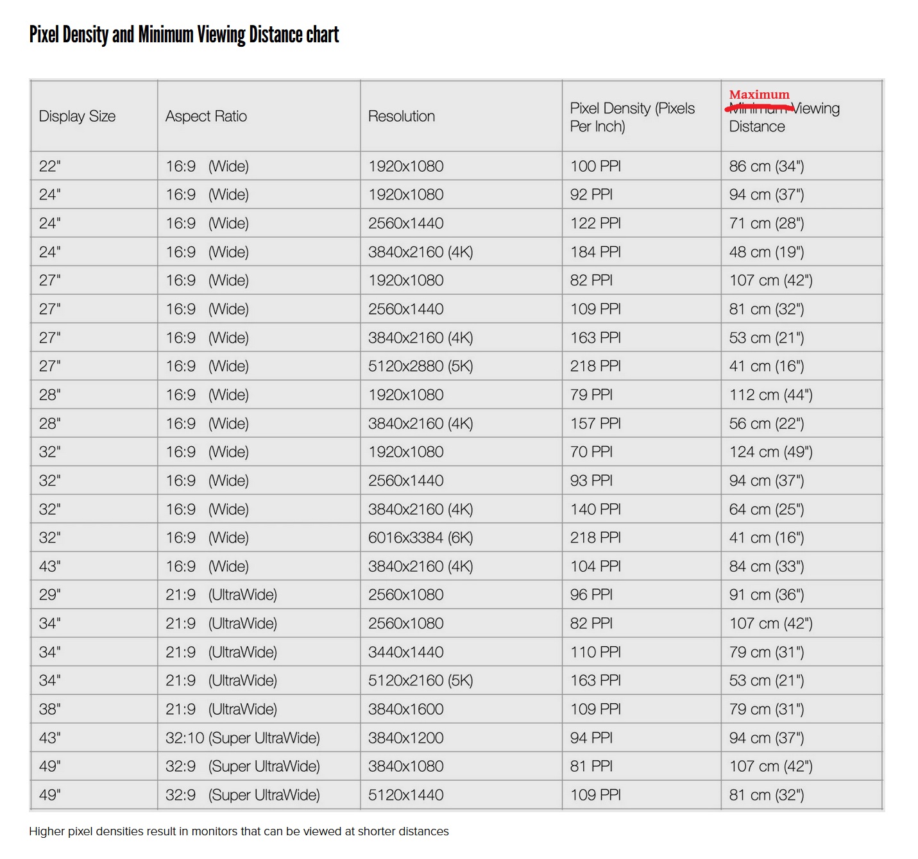The height and width of the screenshot is (859, 918).
Task: Click the 124 cm (49") distance cell
Action: [802, 452]
